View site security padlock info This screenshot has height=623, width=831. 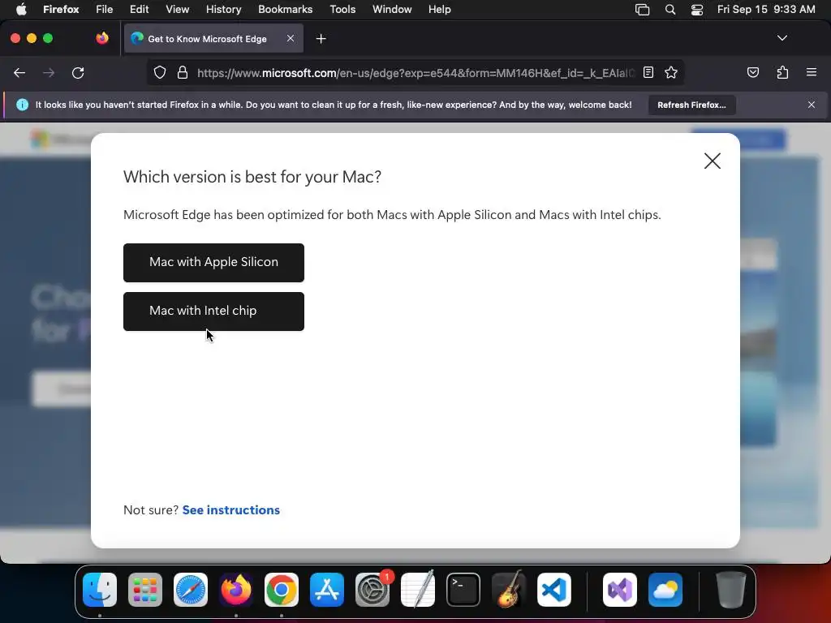pyautogui.click(x=183, y=72)
